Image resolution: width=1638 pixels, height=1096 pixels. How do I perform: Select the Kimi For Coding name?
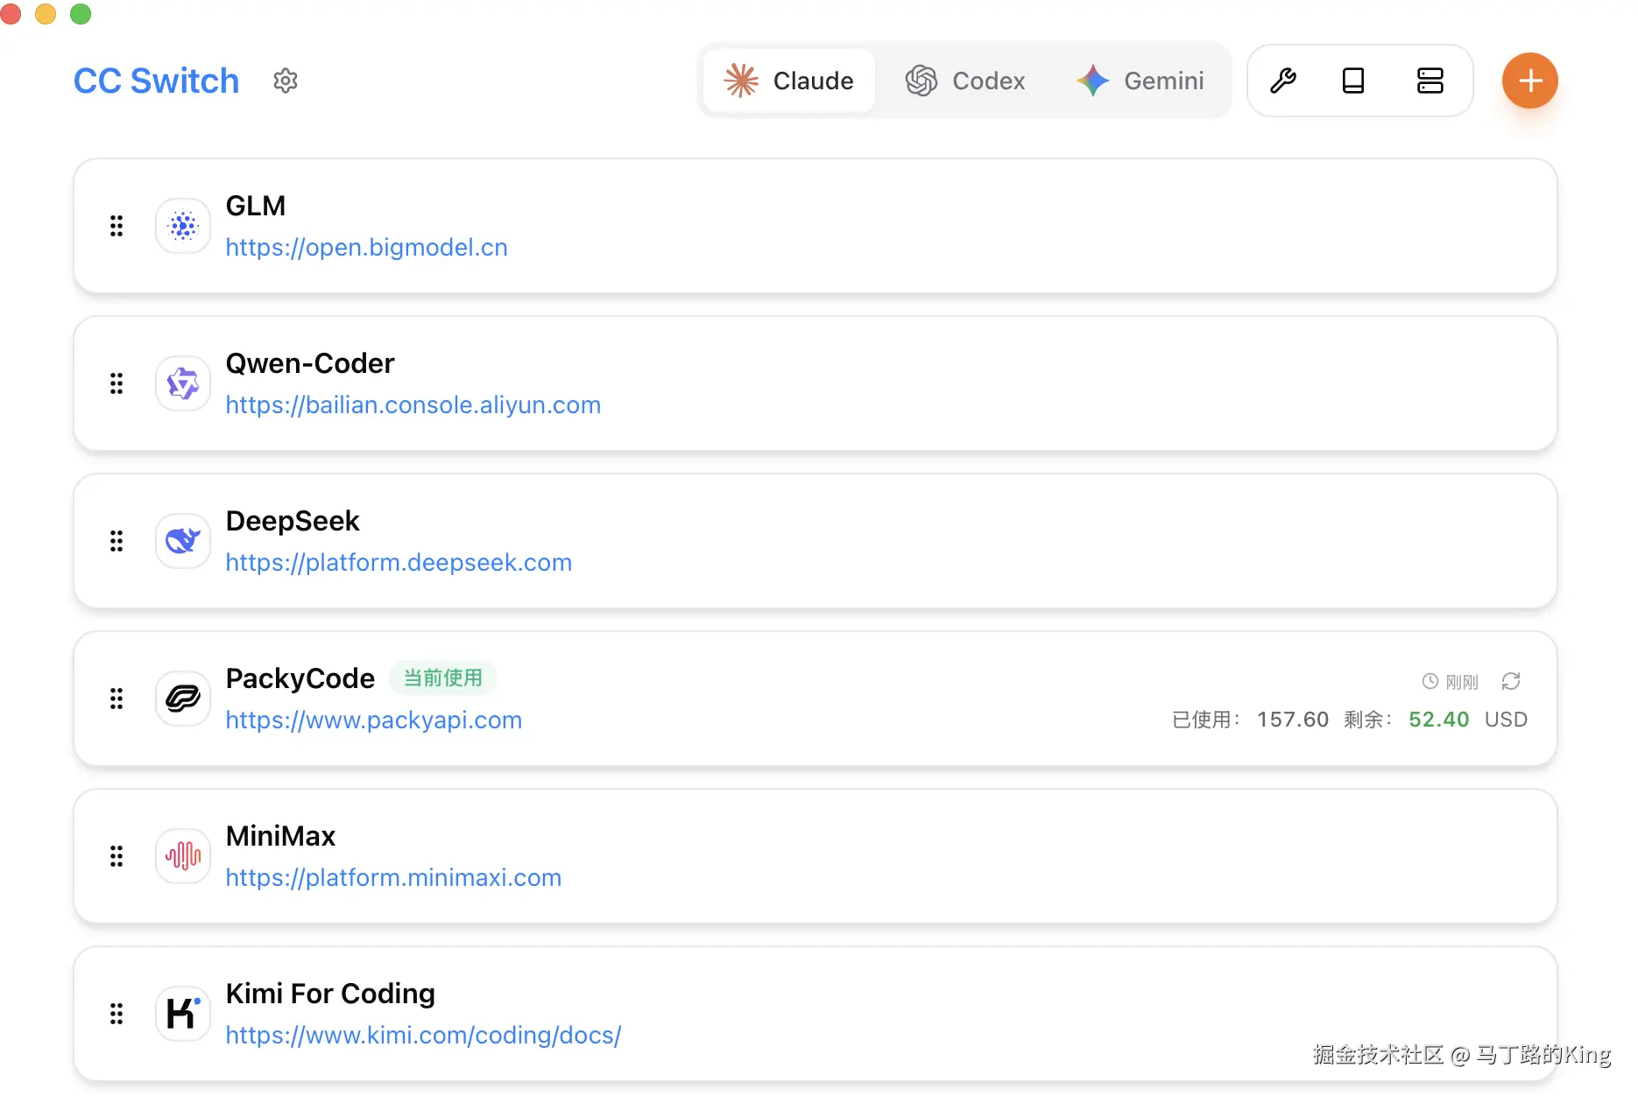(x=330, y=994)
